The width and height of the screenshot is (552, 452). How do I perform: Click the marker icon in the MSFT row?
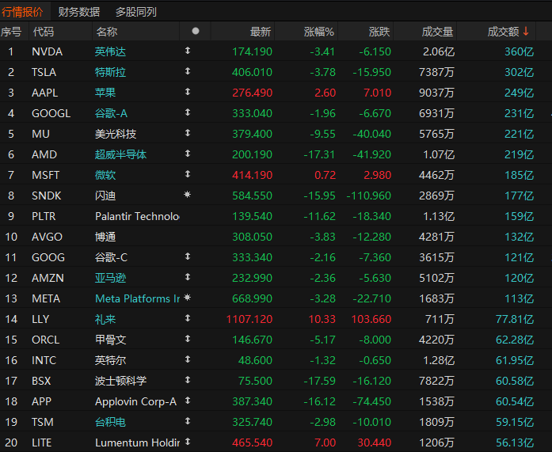tap(188, 174)
